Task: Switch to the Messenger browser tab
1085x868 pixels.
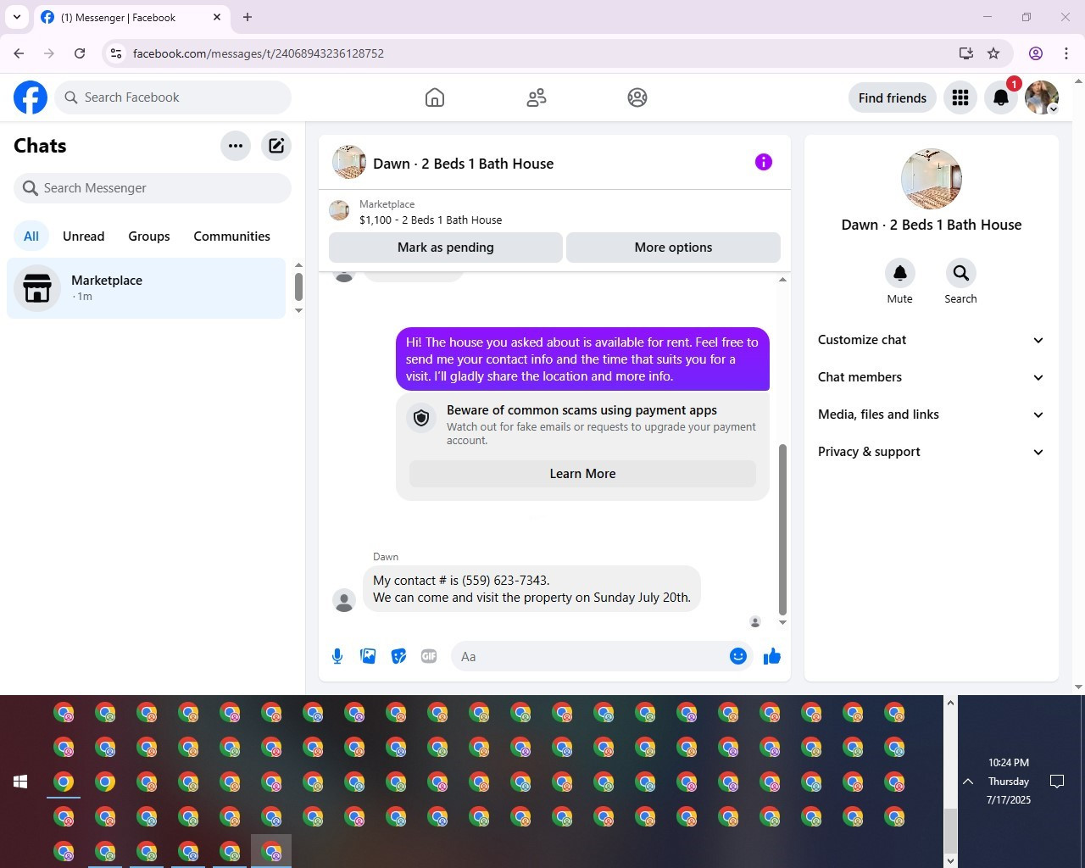Action: (131, 17)
